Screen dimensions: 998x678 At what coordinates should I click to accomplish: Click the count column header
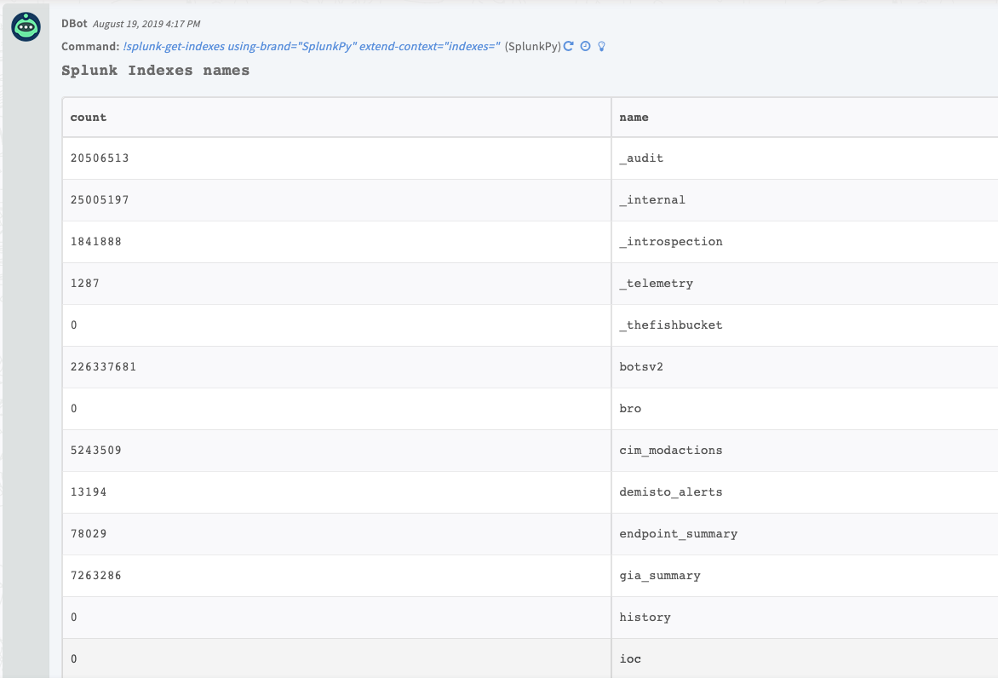coord(89,118)
